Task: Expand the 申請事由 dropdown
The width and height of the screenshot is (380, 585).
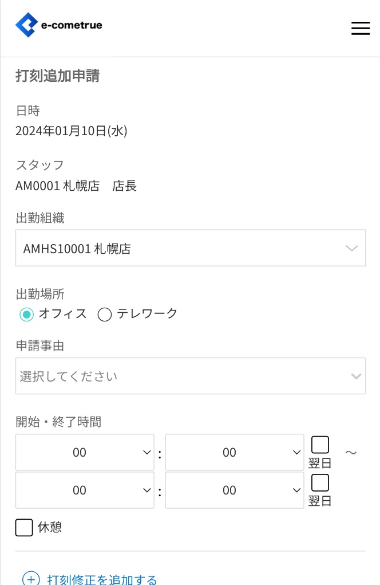Action: tap(190, 376)
